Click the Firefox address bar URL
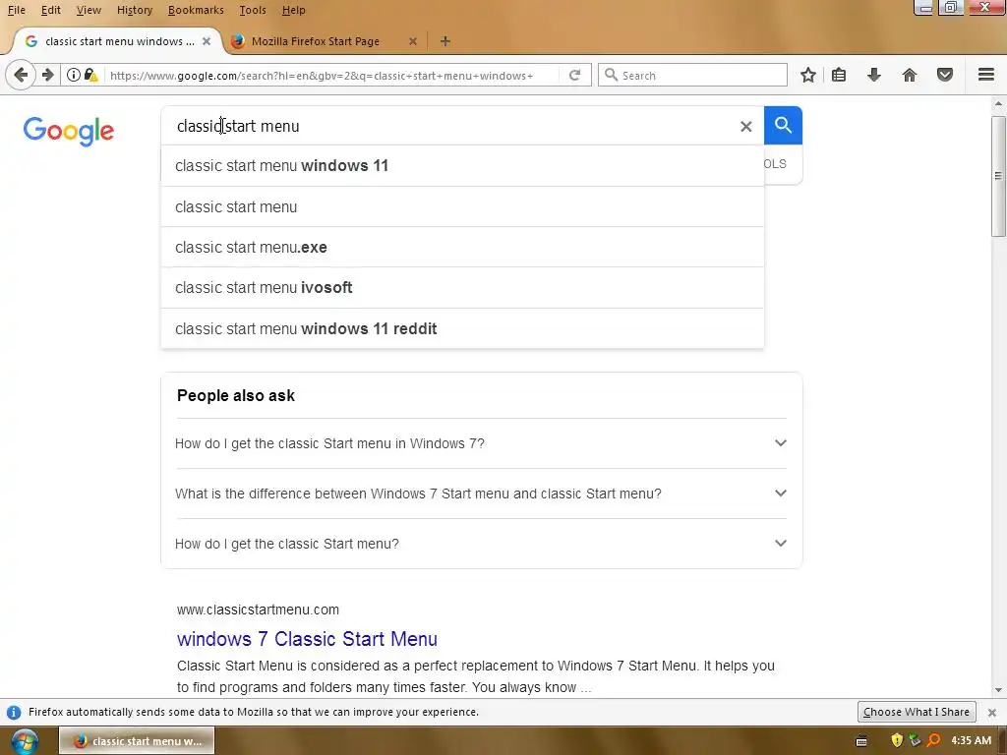Screen dimensions: 1007x755 tap(322, 75)
